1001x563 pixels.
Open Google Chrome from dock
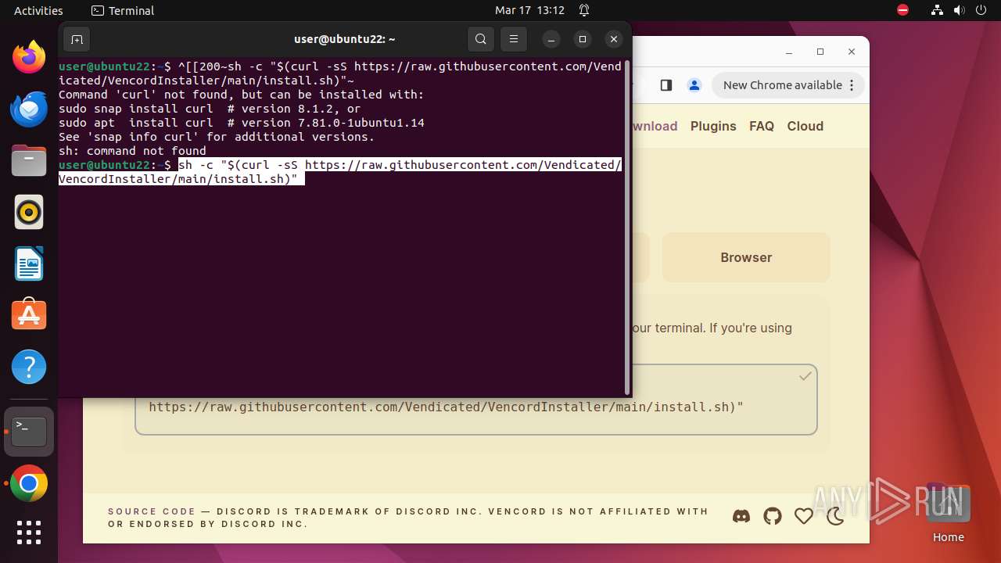pos(29,484)
